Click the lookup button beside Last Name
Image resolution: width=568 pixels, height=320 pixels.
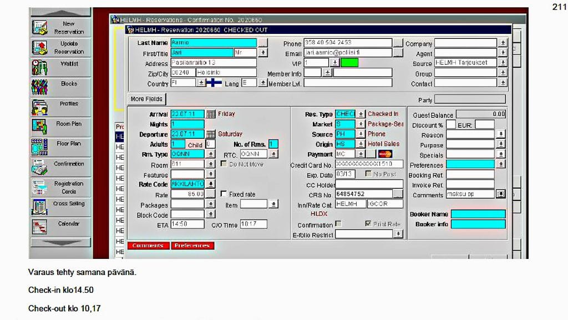pyautogui.click(x=263, y=43)
